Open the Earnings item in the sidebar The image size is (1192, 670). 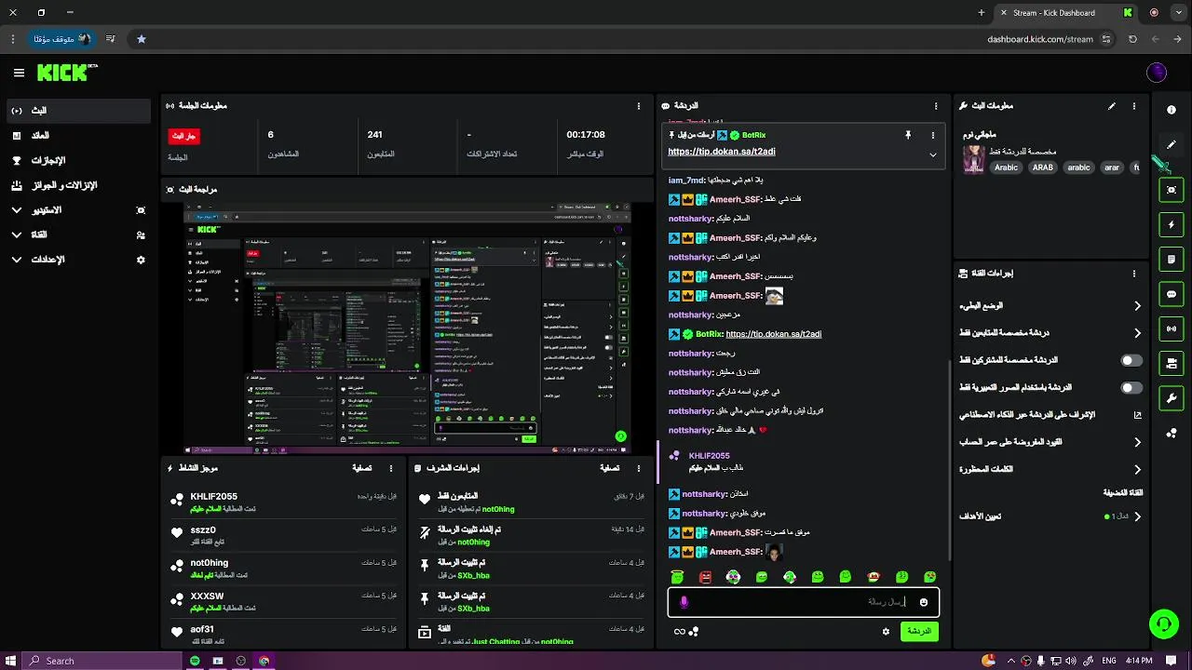[78, 136]
